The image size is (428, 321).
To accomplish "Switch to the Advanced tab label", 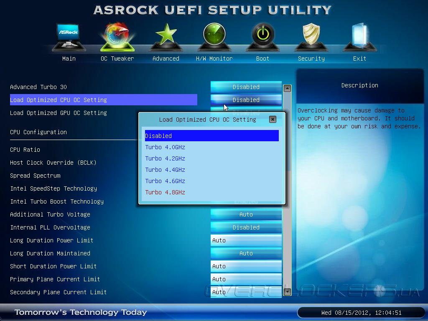I will tap(166, 59).
